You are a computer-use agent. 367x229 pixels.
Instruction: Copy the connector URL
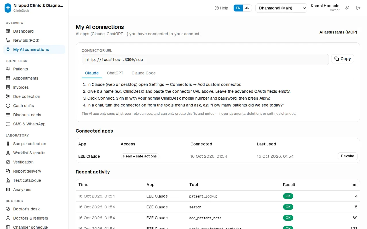[x=343, y=59]
